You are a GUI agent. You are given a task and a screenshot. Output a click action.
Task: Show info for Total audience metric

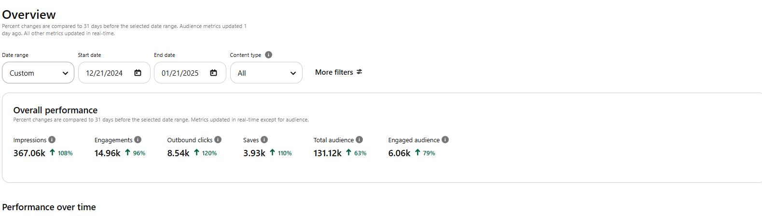[360, 140]
